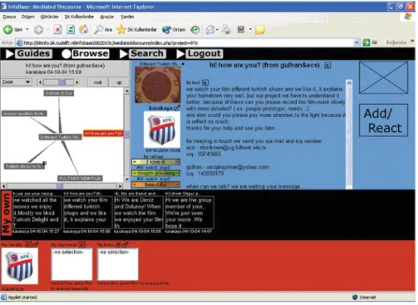Screen dimensions: 418x305
Task: Select the 'Different Turkish Sh..' graph node
Action: pos(60,137)
